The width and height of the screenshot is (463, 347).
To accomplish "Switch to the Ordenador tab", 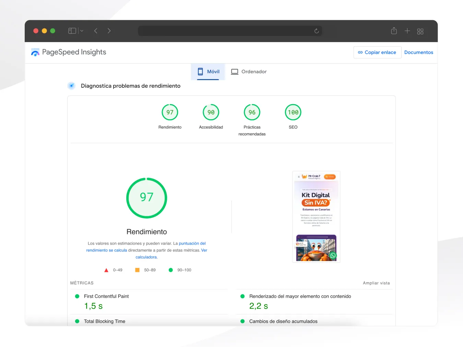I will tap(249, 72).
